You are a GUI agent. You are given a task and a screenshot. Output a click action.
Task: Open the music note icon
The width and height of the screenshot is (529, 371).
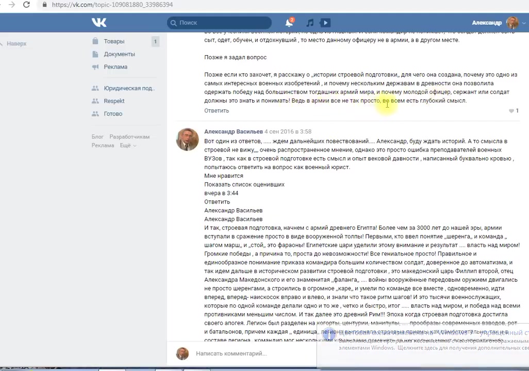click(310, 23)
